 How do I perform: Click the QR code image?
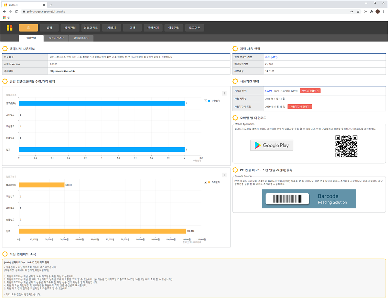(x=346, y=146)
